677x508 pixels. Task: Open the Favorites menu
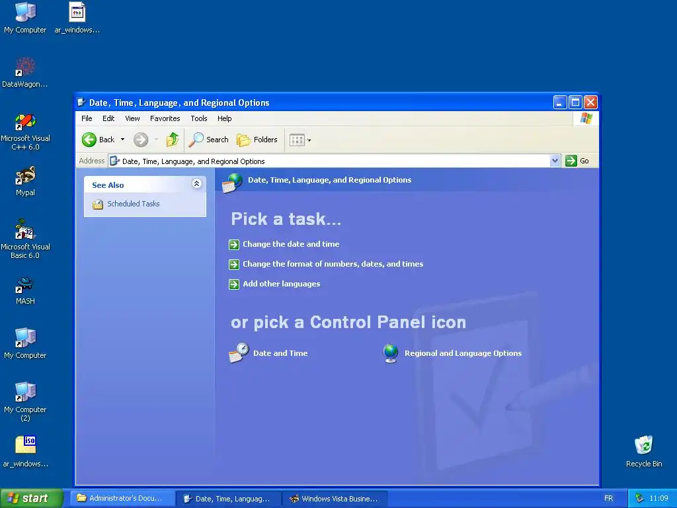[165, 118]
